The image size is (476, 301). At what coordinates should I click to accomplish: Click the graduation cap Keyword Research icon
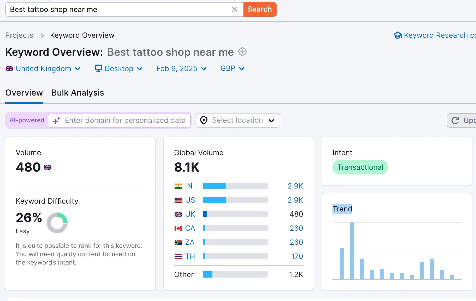pos(397,35)
